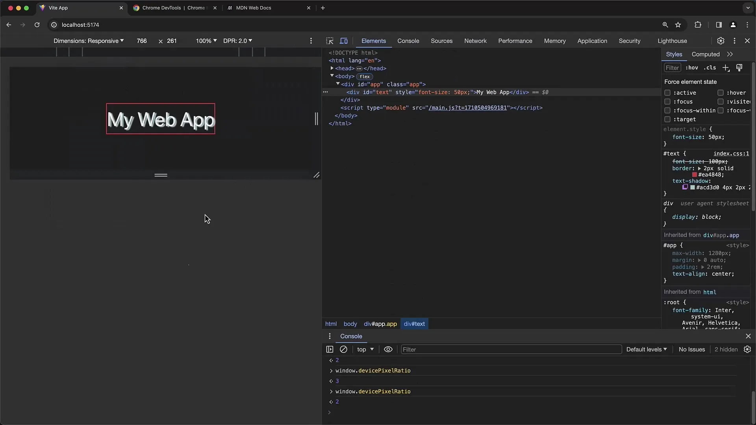The height and width of the screenshot is (425, 756).
Task: Enable the :hover force state checkbox
Action: 721,93
